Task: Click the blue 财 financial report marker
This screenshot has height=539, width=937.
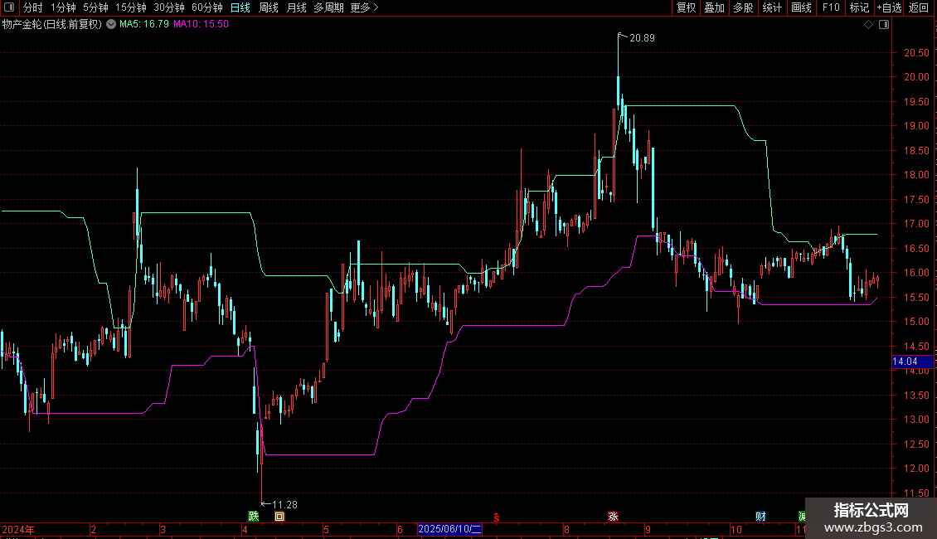Action: tap(760, 517)
